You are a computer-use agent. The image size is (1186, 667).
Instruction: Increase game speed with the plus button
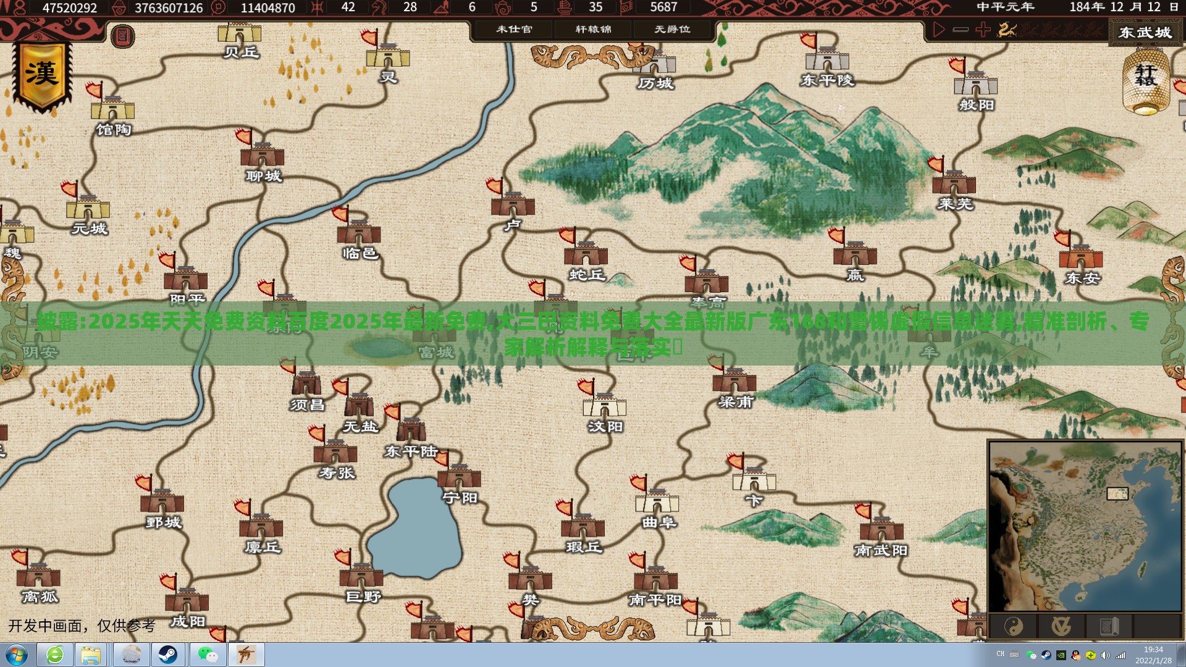pos(983,29)
